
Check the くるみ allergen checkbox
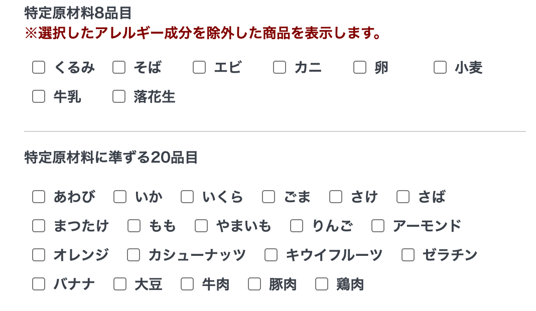39,67
